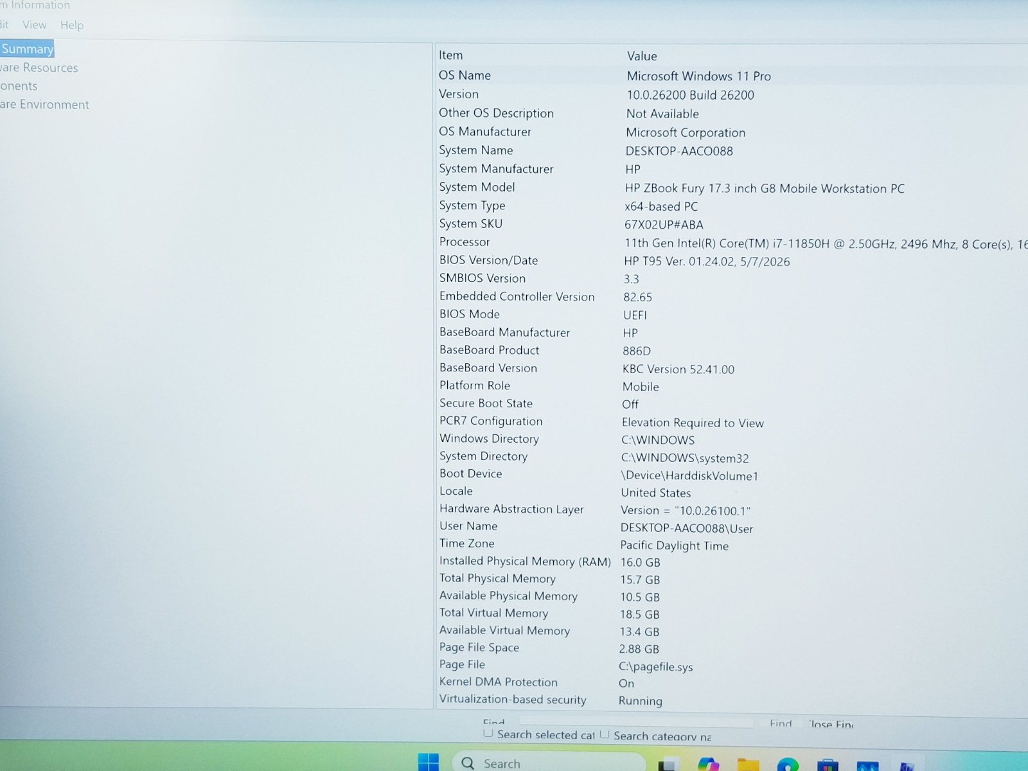Select 11th Gen Intel Core processor value
This screenshot has height=771, width=1028.
[x=826, y=244]
